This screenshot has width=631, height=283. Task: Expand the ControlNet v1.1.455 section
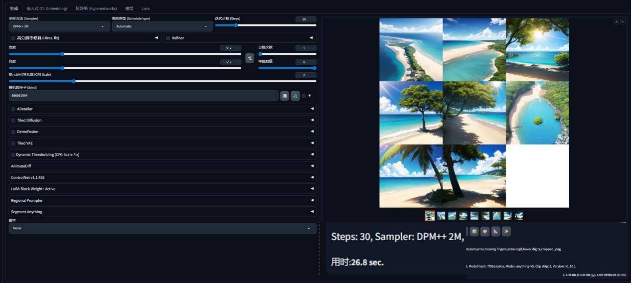(162, 177)
